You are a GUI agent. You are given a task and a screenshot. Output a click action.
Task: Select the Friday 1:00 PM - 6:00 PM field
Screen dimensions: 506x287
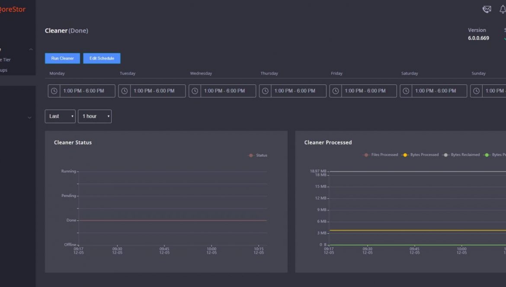[363, 91]
